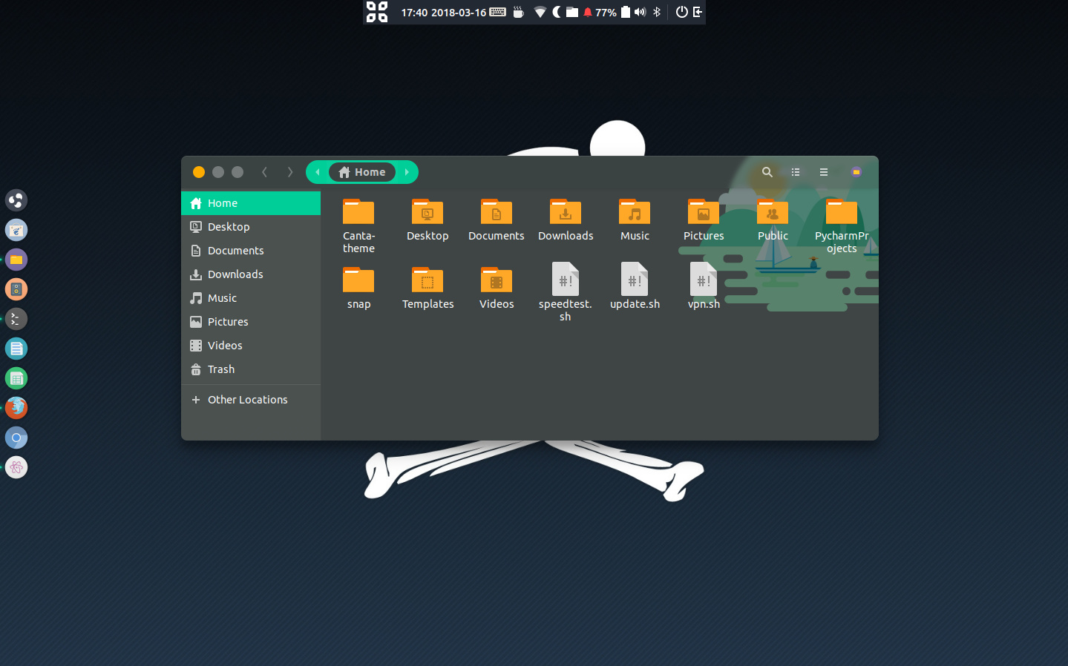Expand the left path breadcrumb chevron

point(317,171)
